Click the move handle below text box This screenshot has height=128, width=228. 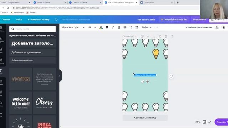[x=147, y=81]
